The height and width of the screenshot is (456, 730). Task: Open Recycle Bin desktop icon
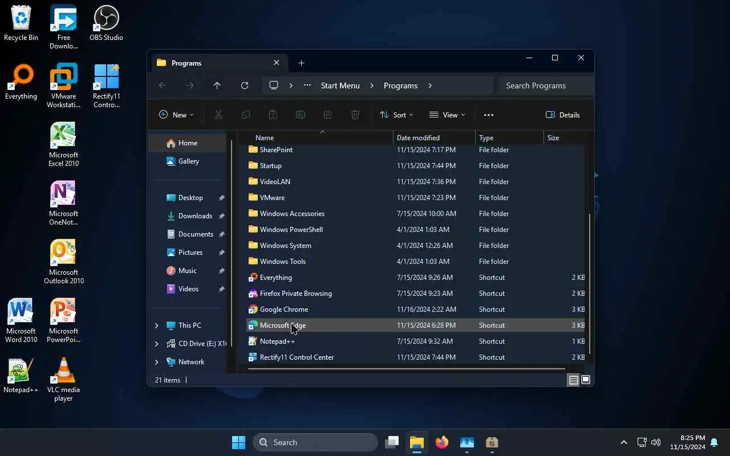[21, 23]
